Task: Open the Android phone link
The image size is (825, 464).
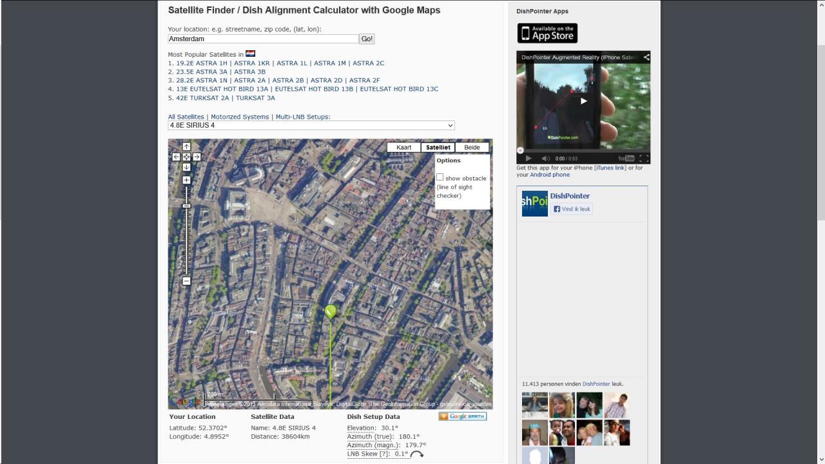Action: point(550,175)
